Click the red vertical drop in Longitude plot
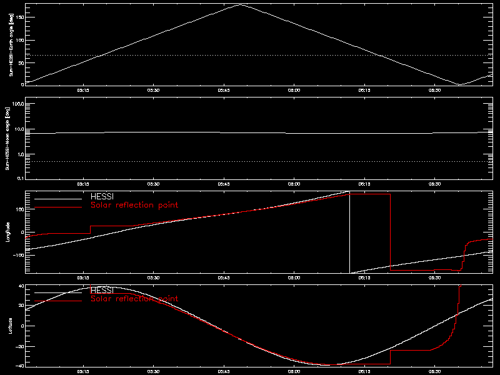 coord(390,232)
